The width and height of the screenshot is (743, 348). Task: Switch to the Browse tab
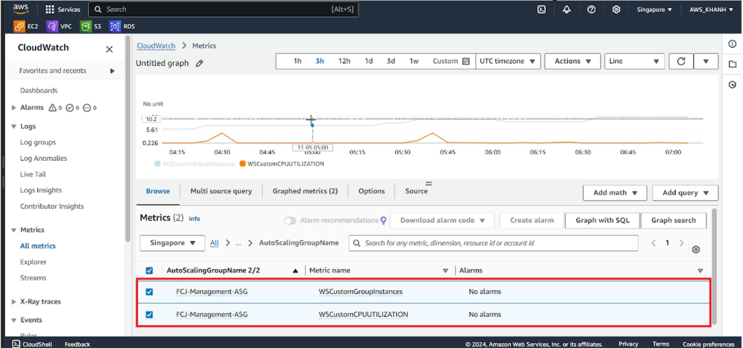pos(158,191)
